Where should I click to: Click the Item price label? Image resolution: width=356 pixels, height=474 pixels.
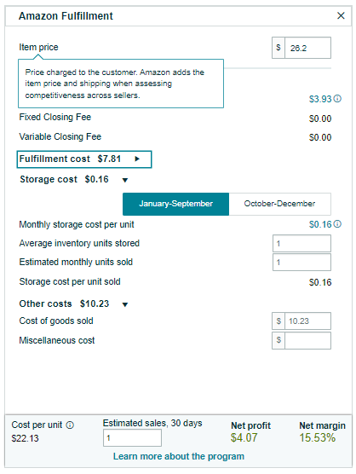coord(38,47)
